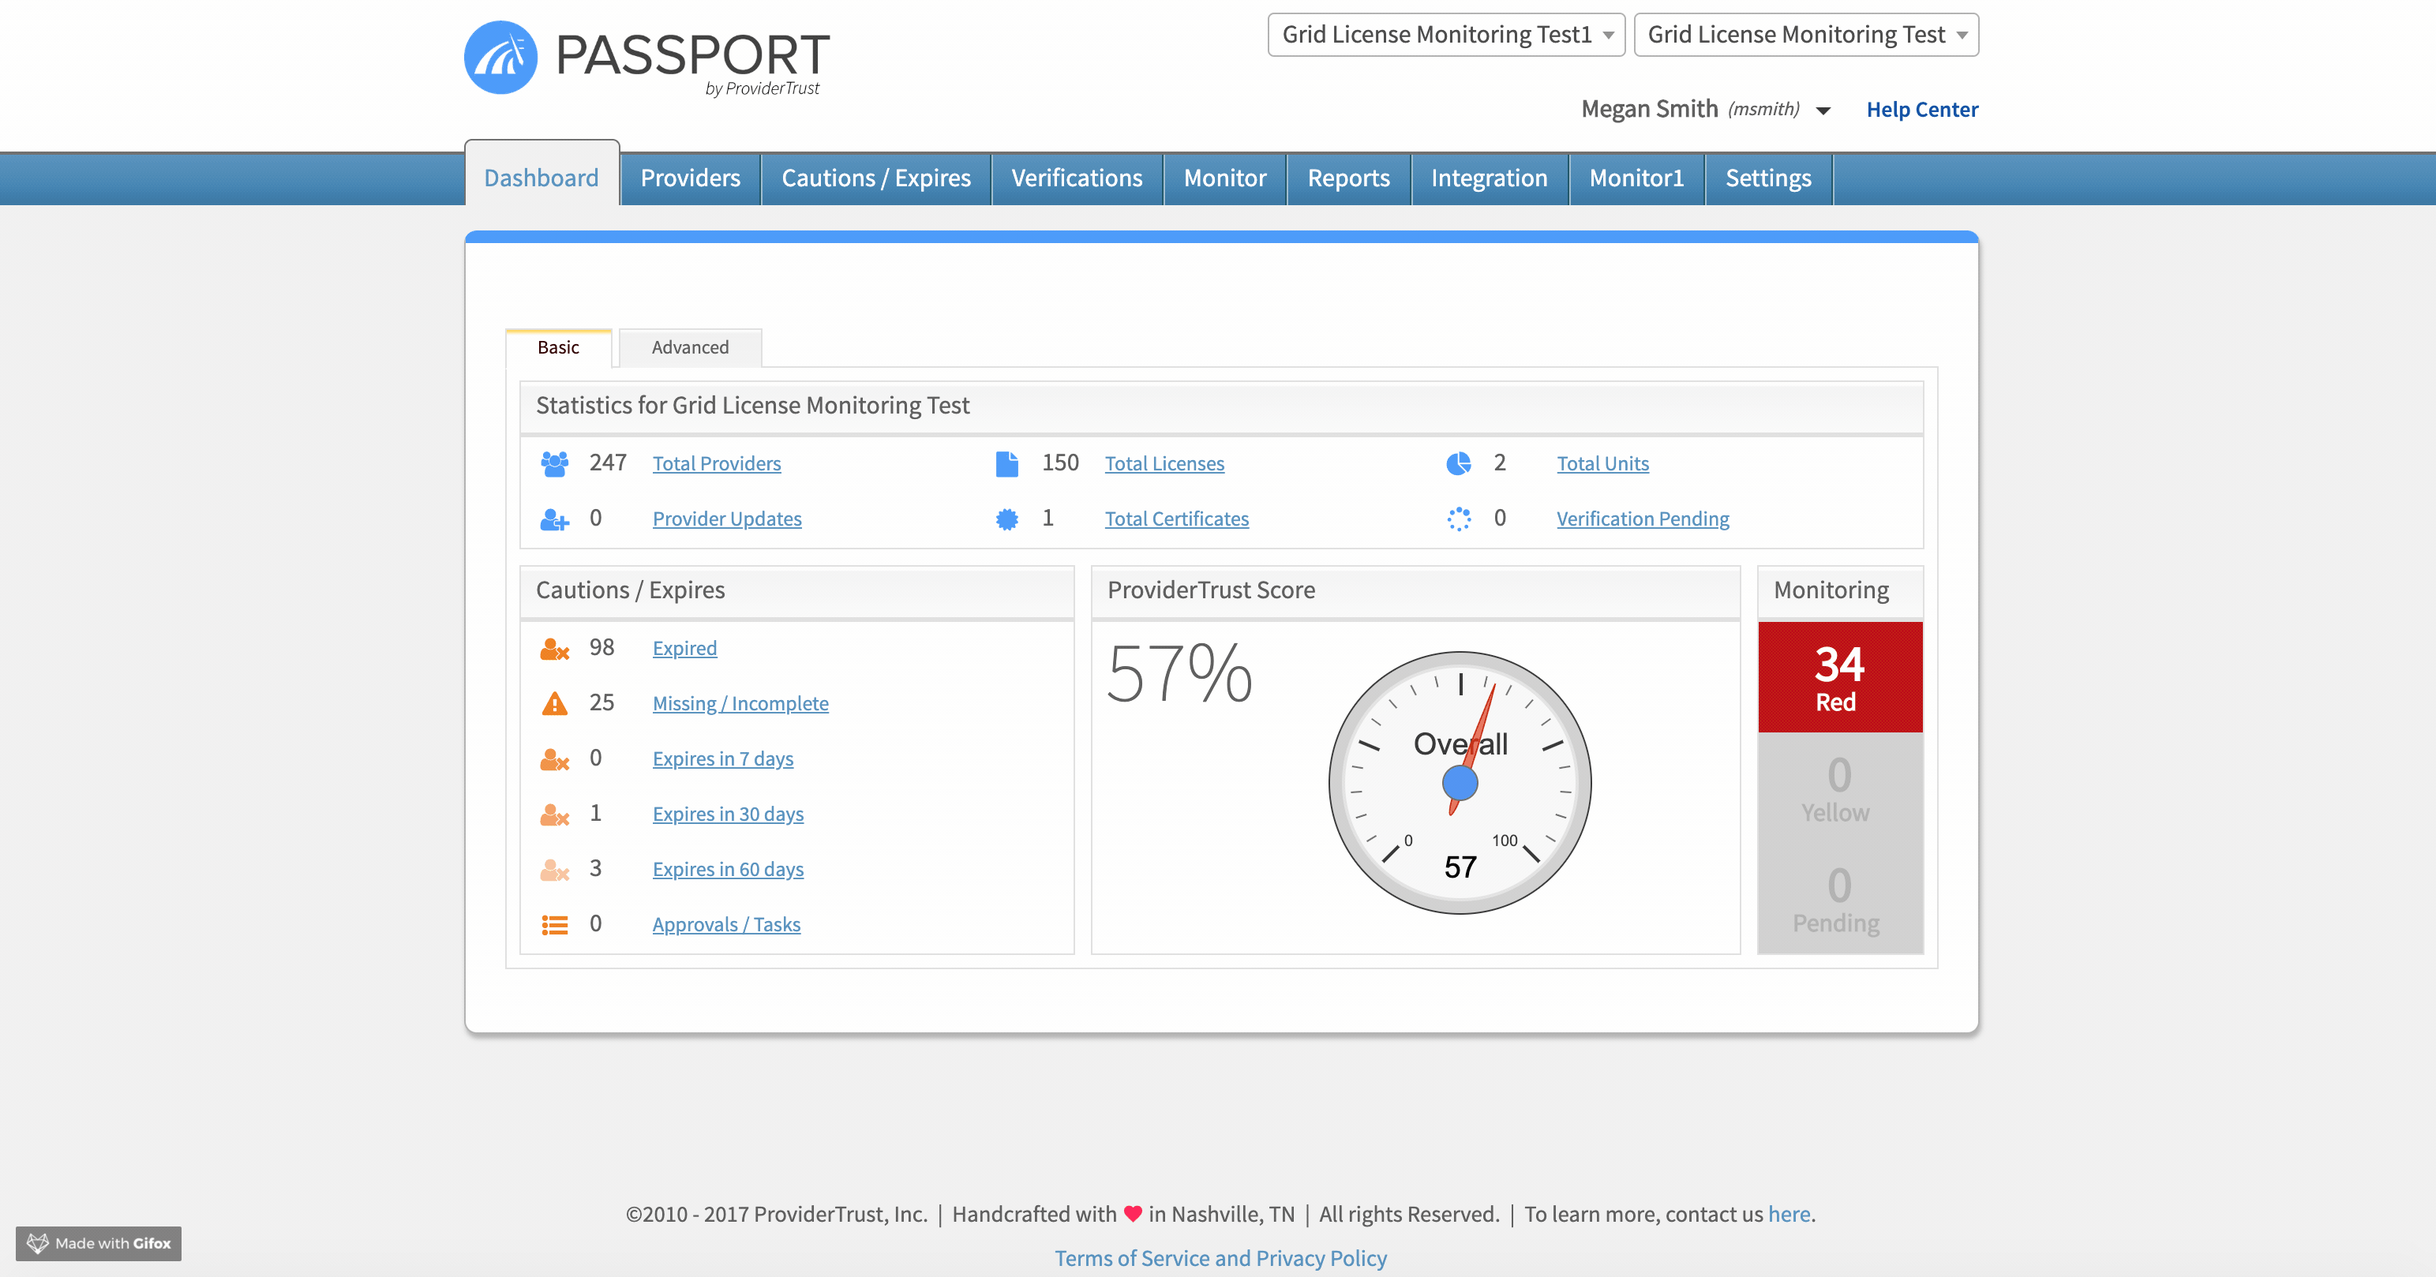This screenshot has height=1277, width=2436.
Task: Click the Provider Updates link
Action: coord(727,519)
